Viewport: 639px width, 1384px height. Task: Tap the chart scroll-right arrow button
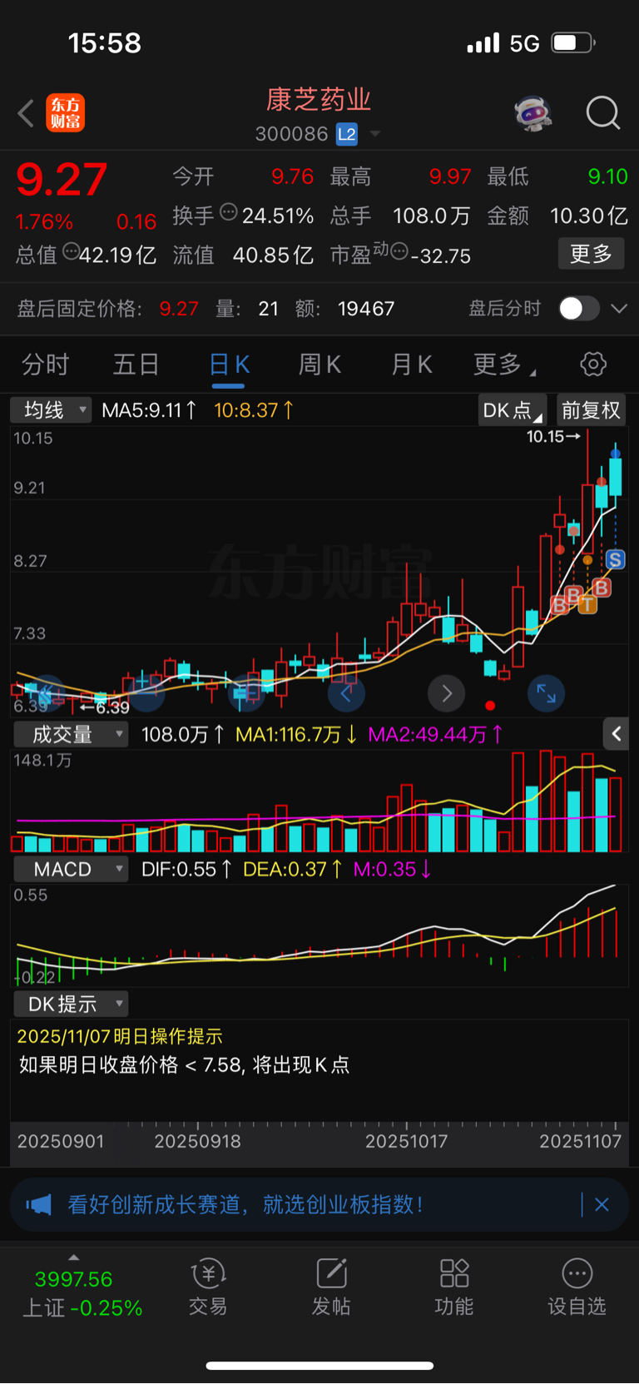coord(447,692)
